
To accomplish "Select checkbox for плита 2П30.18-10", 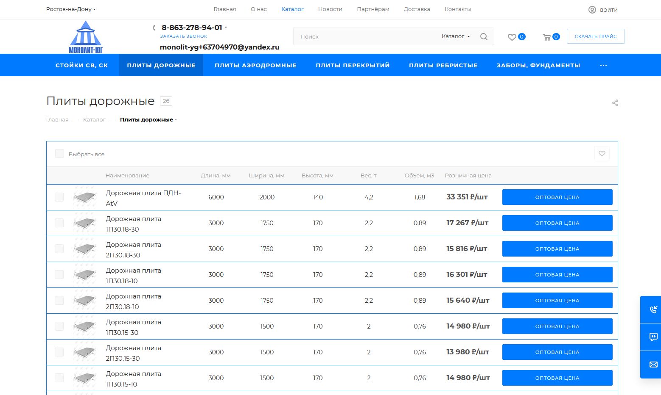I will pyautogui.click(x=59, y=301).
